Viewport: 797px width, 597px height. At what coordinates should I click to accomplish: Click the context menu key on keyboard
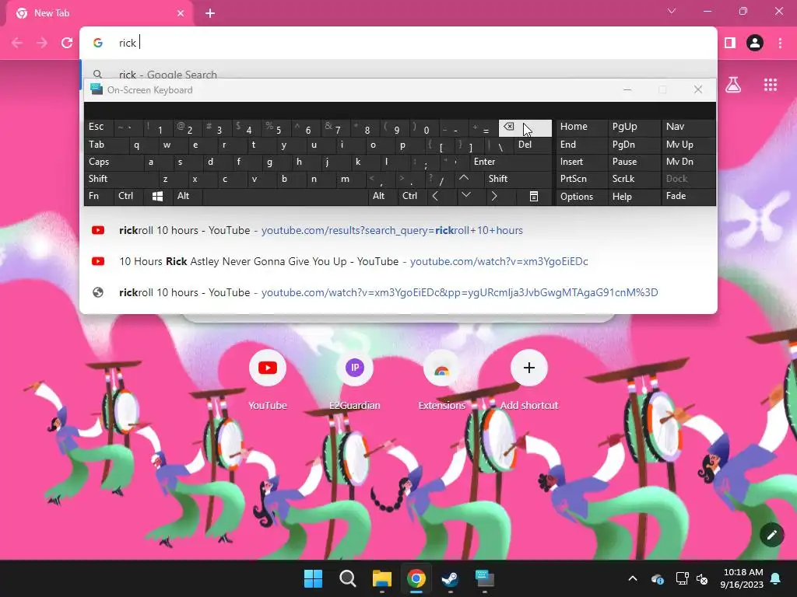(x=534, y=197)
